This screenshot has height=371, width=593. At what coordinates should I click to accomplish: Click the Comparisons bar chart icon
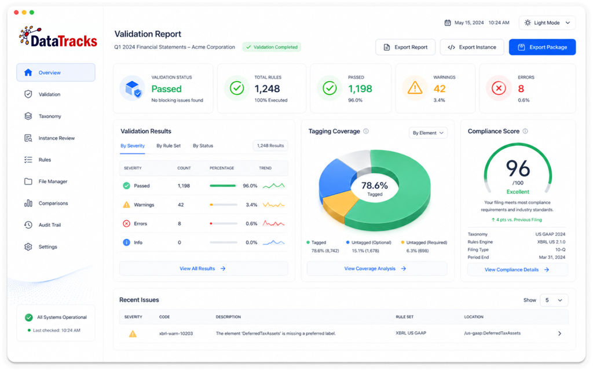point(28,203)
